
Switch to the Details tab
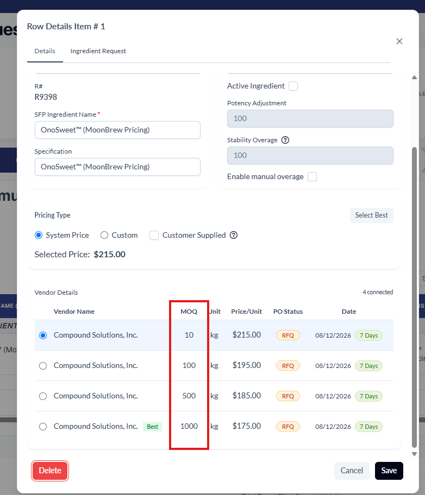pos(45,51)
